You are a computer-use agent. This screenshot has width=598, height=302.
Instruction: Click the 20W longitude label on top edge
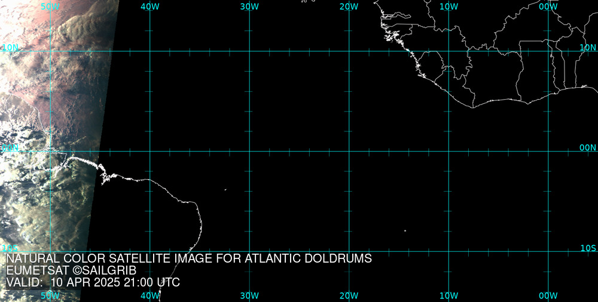point(349,7)
